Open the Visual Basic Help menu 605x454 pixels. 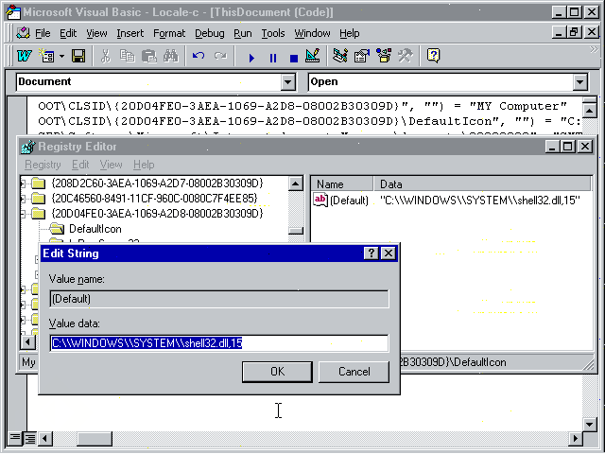click(x=350, y=34)
